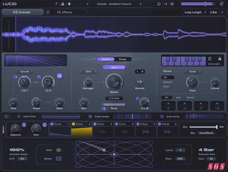Click right chevron beside Grid

(x=95, y=72)
